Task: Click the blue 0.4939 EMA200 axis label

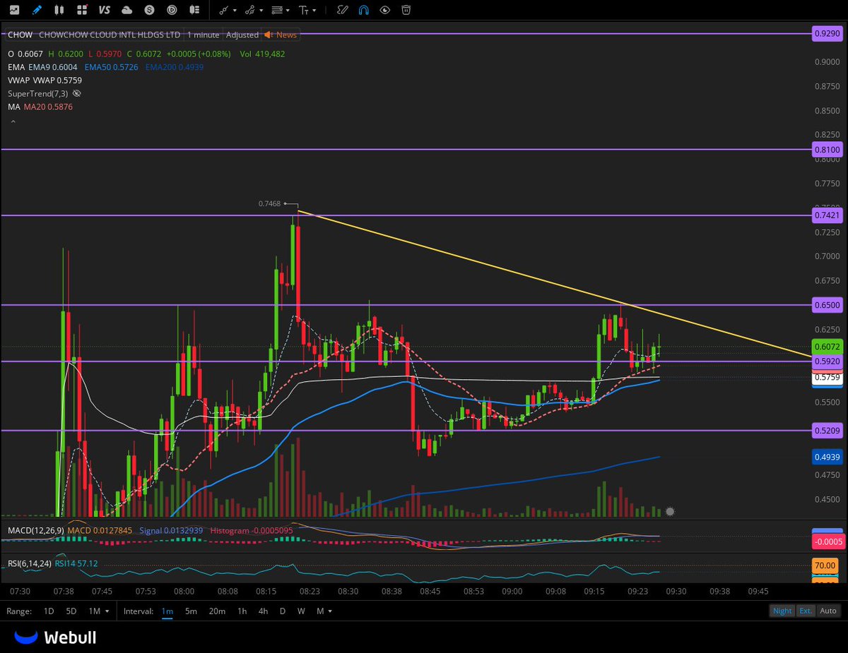Action: (x=827, y=457)
